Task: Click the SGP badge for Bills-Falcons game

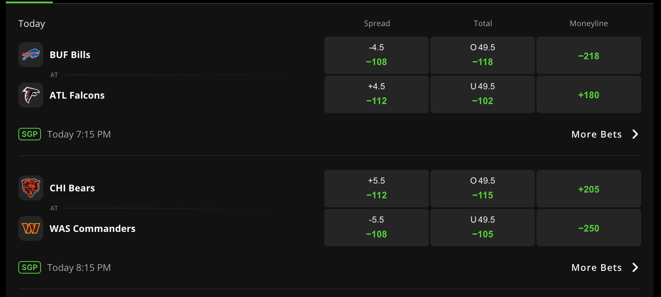Action: pos(30,134)
